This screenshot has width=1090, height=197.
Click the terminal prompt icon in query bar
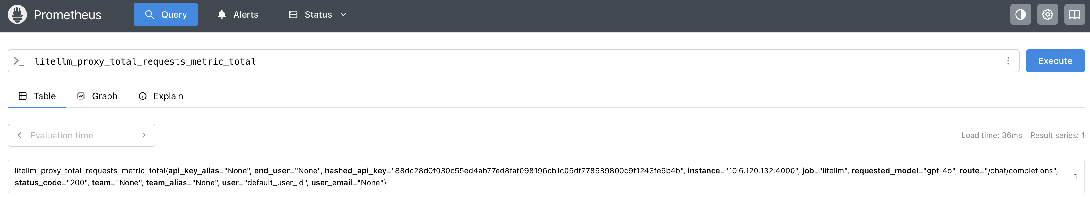[x=20, y=61]
